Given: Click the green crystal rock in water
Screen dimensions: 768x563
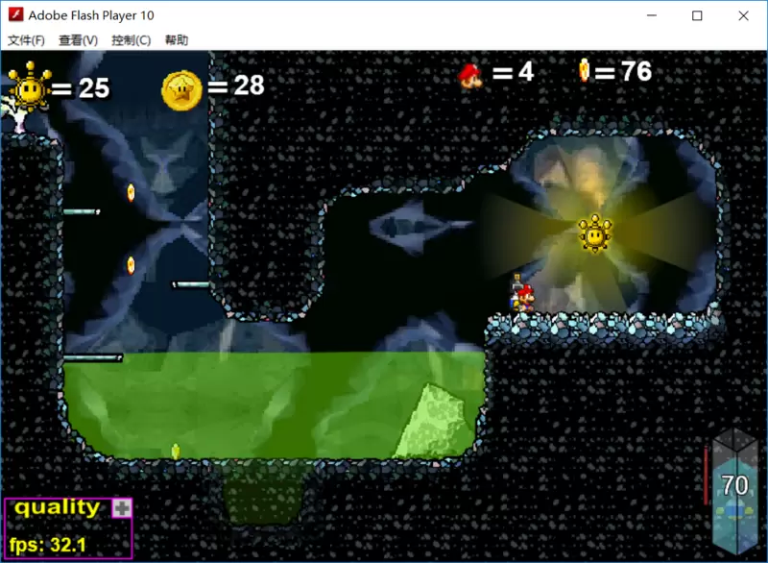Looking at the screenshot, I should click(434, 422).
